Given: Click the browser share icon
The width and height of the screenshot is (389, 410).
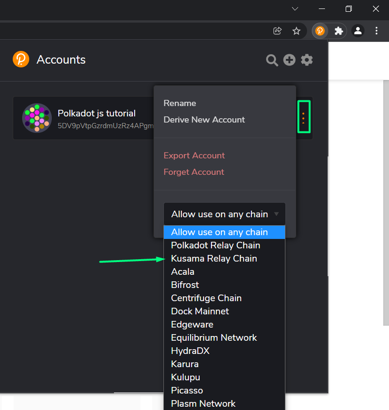Looking at the screenshot, I should (277, 31).
